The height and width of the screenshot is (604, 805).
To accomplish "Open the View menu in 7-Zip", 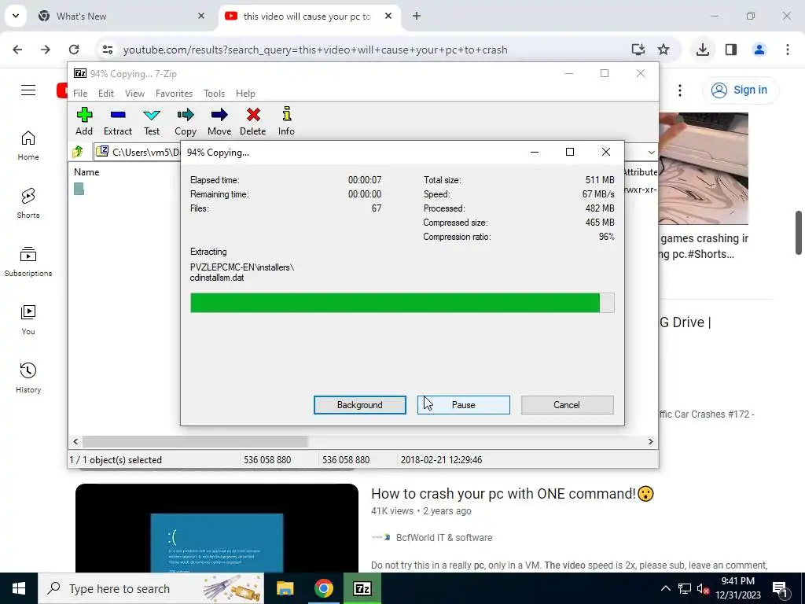I will point(134,94).
